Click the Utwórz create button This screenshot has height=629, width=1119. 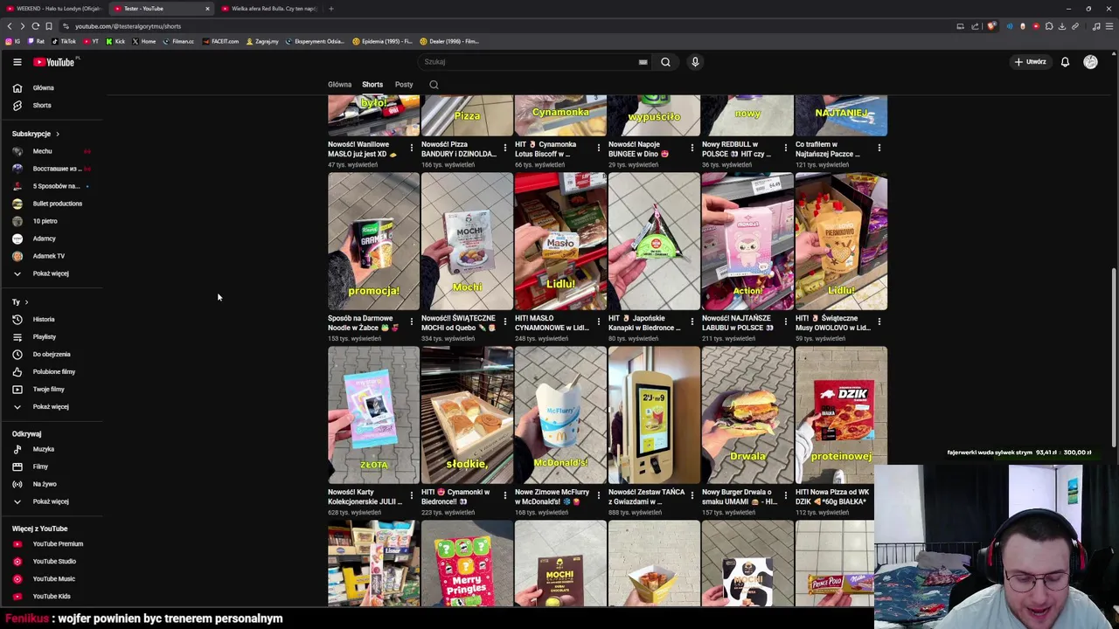1031,62
